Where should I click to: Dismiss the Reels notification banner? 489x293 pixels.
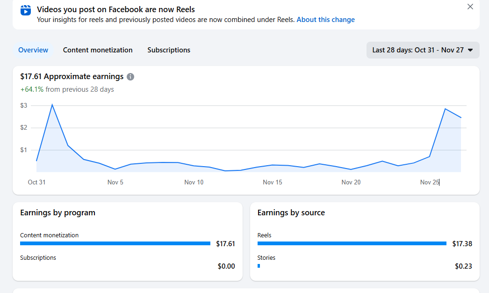click(x=470, y=7)
